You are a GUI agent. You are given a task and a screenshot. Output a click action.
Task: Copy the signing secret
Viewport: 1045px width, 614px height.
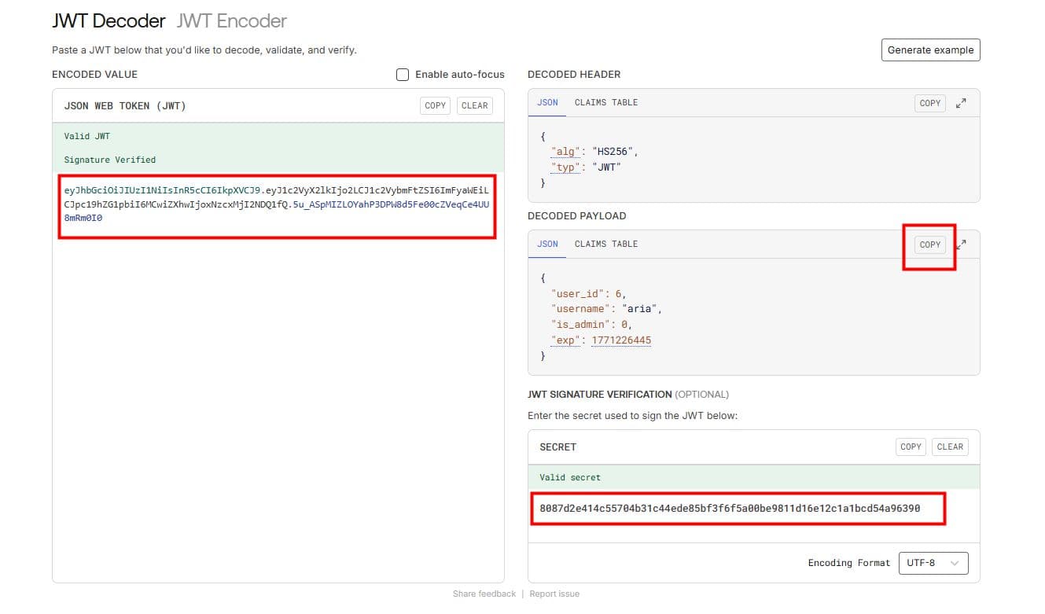911,447
